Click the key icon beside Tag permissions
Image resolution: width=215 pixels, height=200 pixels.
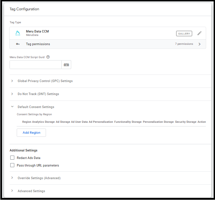pos(18,44)
